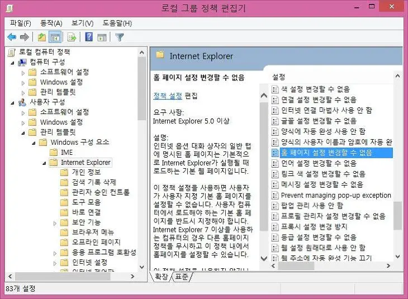Click the app icon in title bar
This screenshot has width=408, height=299.
tap(10, 8)
